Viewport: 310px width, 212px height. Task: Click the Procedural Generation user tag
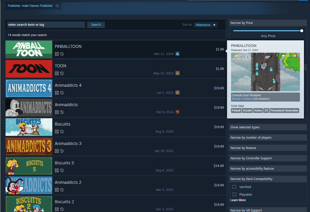coord(284,110)
